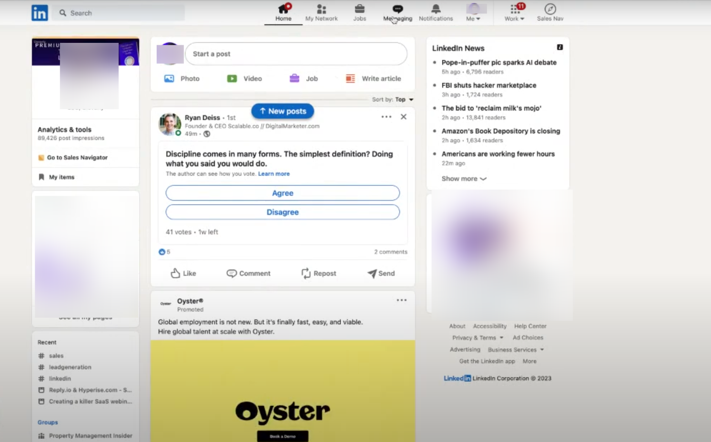The width and height of the screenshot is (711, 442).
Task: Open the Ad Choices link
Action: [x=528, y=338]
